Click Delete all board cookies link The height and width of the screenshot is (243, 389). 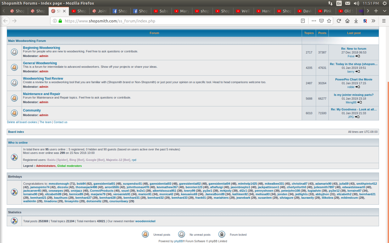[x=22, y=122]
